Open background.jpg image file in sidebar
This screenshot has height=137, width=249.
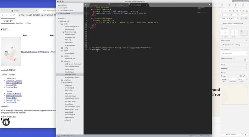[x=70, y=32]
